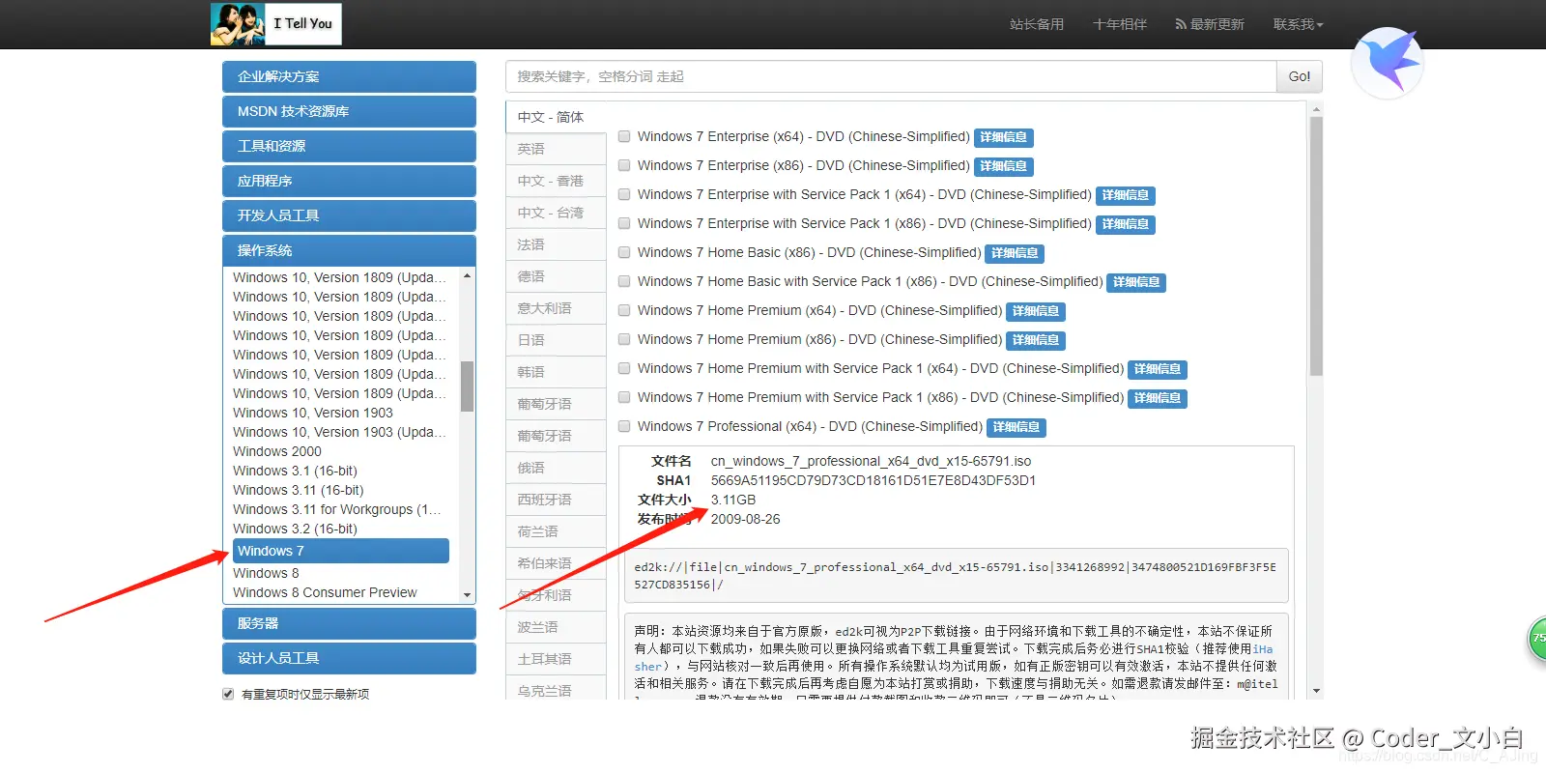The width and height of the screenshot is (1546, 773).
Task: Open the 西班牙语 language tab
Action: [x=556, y=500]
